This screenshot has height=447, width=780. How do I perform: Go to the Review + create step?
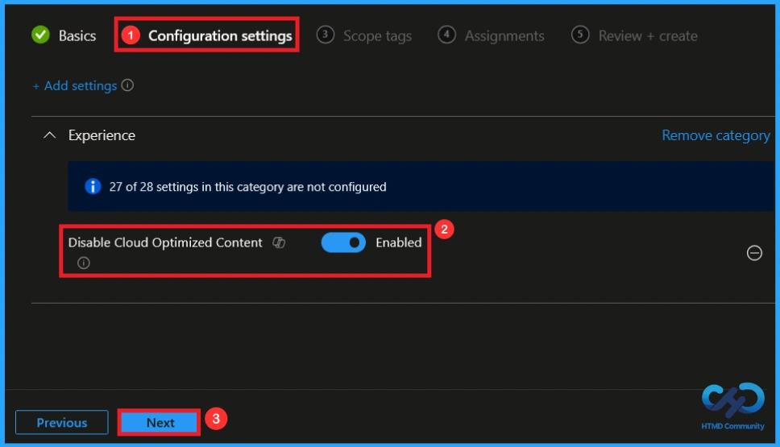coord(634,35)
